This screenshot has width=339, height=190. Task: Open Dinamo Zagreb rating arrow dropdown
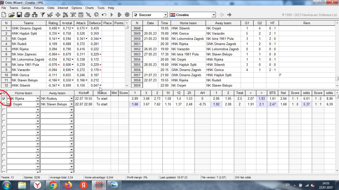[58, 28]
